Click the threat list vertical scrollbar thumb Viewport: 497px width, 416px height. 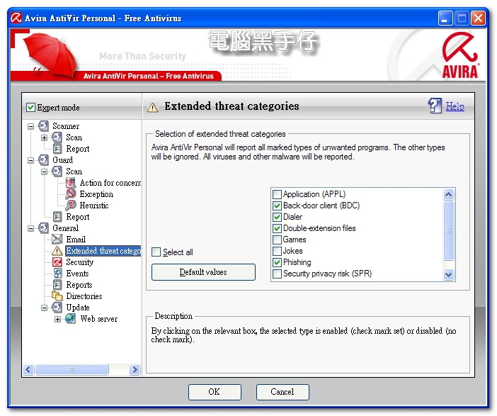click(449, 230)
